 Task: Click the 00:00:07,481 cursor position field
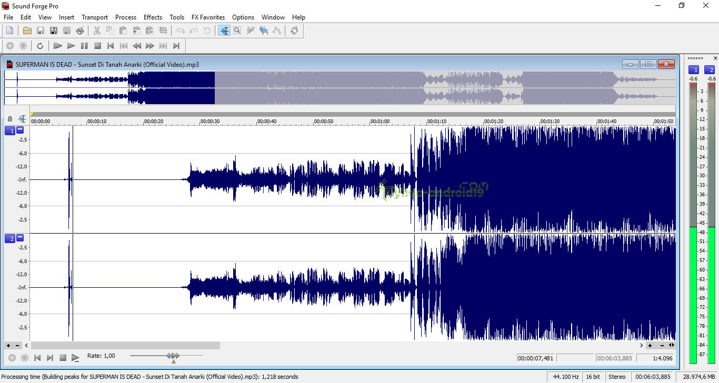point(536,358)
